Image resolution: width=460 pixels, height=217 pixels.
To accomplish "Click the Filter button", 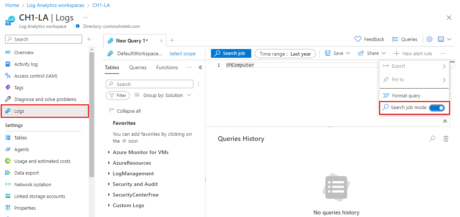I will pyautogui.click(x=118, y=96).
